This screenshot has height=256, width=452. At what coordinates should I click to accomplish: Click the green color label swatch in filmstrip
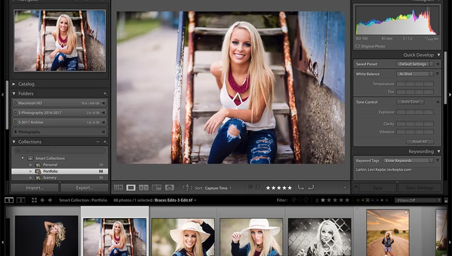pyautogui.click(x=368, y=200)
